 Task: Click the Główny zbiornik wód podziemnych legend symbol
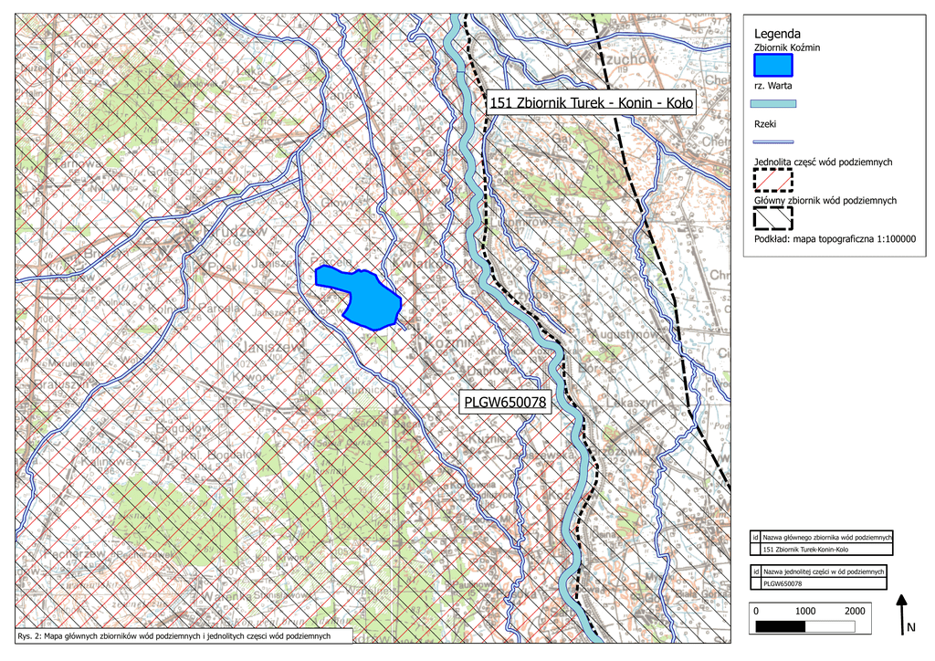773,217
